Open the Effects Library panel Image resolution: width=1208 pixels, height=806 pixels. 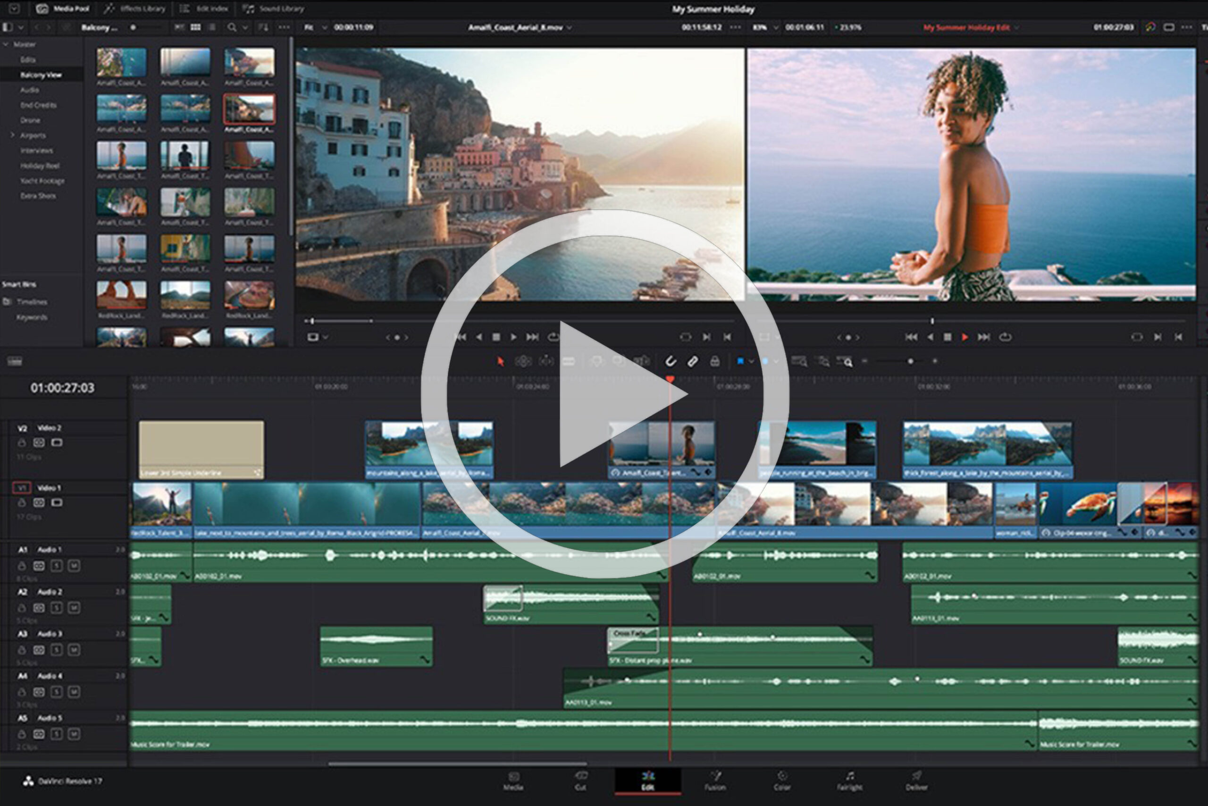tap(135, 9)
